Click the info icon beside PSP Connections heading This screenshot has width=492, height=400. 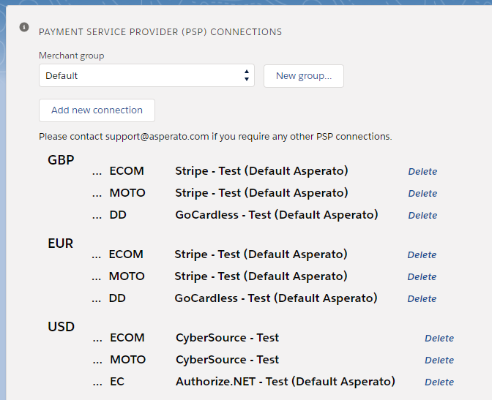pos(24,27)
